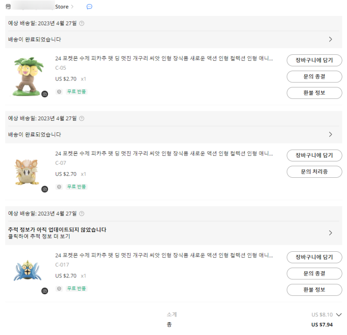Click free return tag on C-017 item
Screen dimensions: 347x335
[x=76, y=288]
